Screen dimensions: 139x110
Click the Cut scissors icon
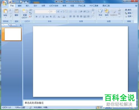pyautogui.click(x=10, y=10)
